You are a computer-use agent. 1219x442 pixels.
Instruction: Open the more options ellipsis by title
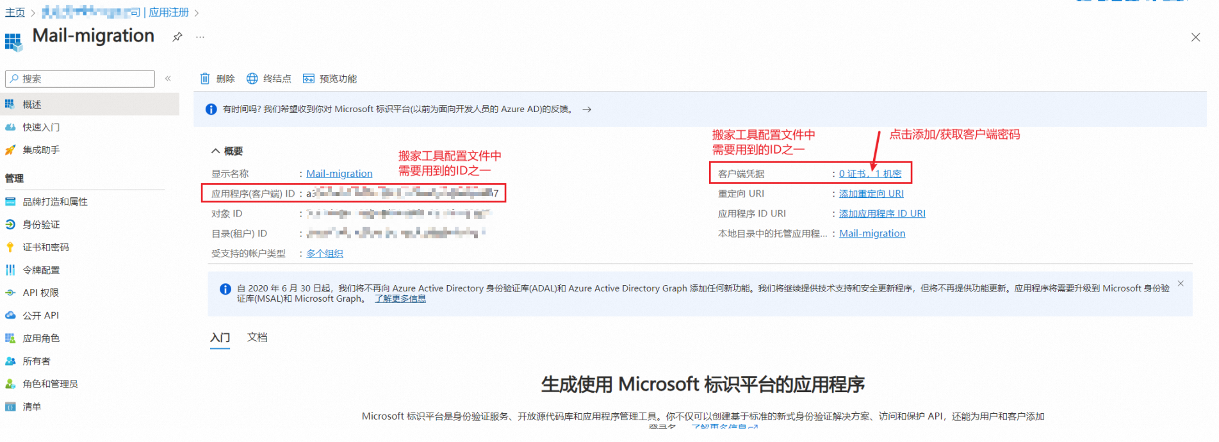[200, 37]
